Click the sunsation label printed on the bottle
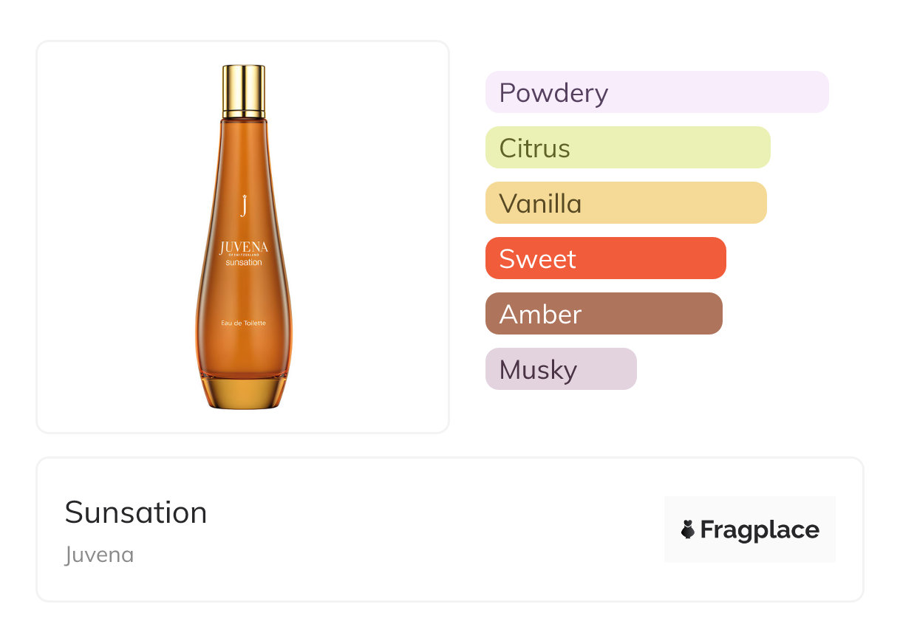The image size is (900, 638). pos(244,262)
